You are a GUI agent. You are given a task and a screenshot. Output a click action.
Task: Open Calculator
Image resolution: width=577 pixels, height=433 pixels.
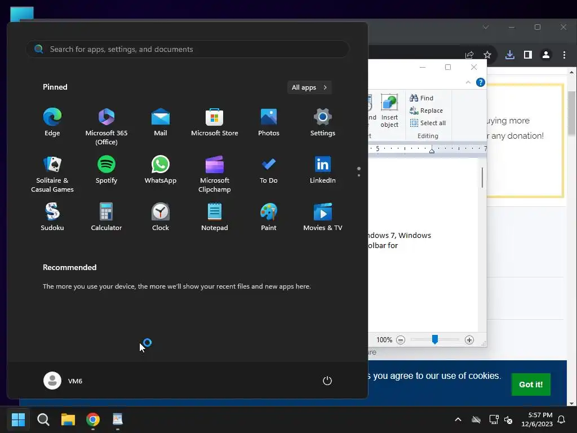(x=106, y=217)
